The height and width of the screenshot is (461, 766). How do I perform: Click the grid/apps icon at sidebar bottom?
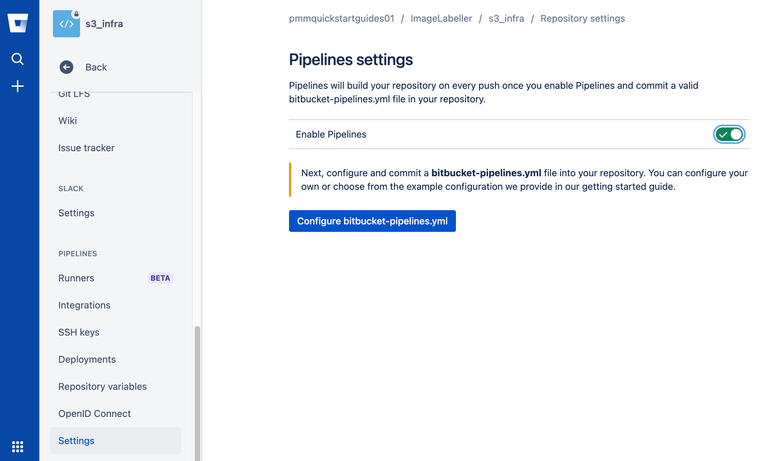click(18, 447)
